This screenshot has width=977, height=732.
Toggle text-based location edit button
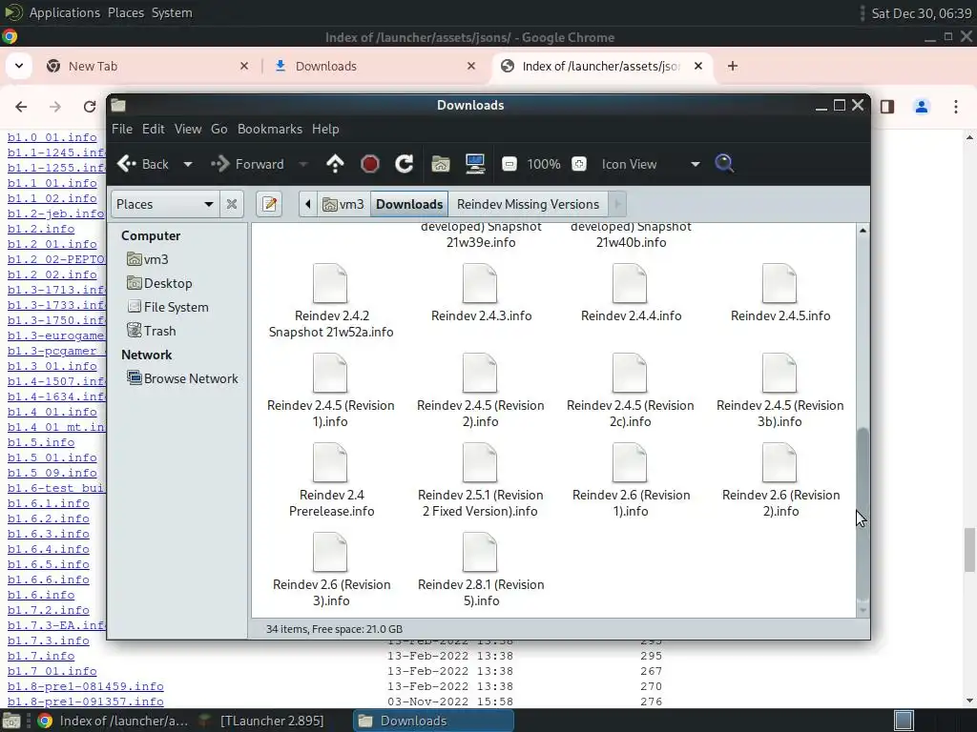click(270, 204)
